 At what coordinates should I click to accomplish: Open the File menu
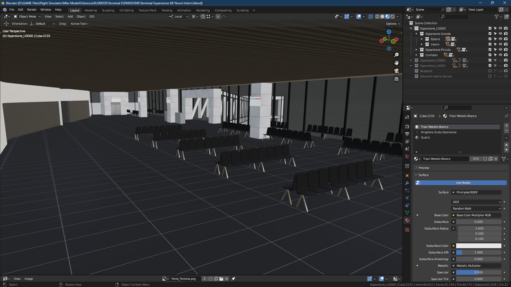[12, 10]
